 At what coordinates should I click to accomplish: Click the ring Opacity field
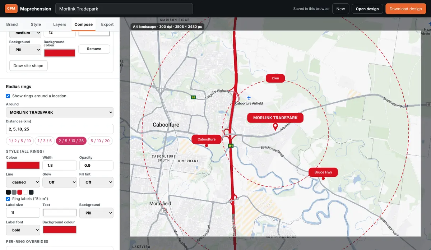[x=96, y=165]
